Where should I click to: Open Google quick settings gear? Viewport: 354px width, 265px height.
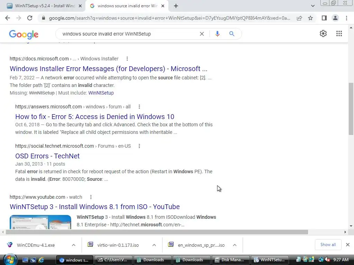[x=323, y=33]
